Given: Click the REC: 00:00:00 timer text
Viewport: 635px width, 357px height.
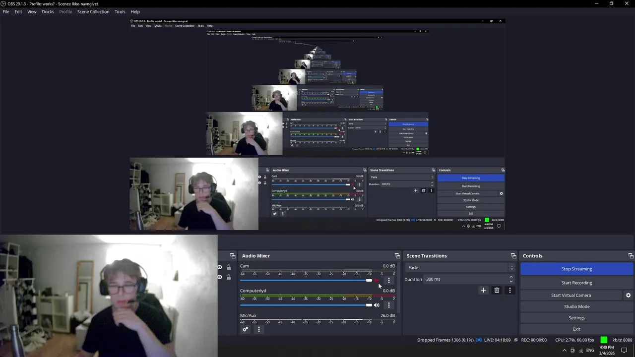Looking at the screenshot, I should (534, 340).
